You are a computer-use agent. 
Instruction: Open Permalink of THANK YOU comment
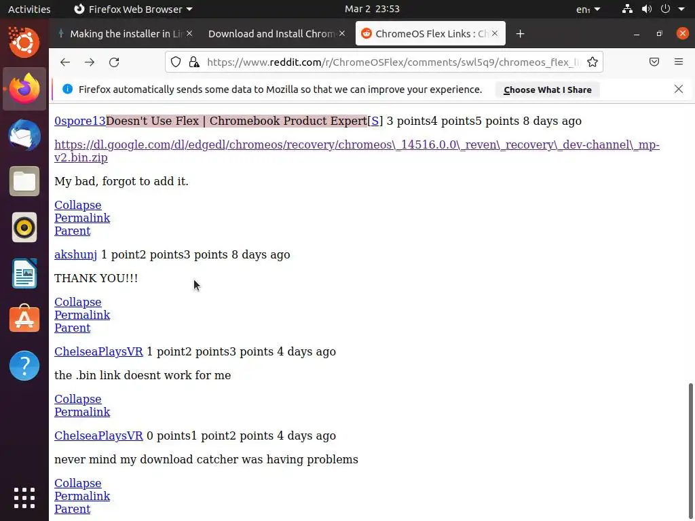pyautogui.click(x=82, y=315)
